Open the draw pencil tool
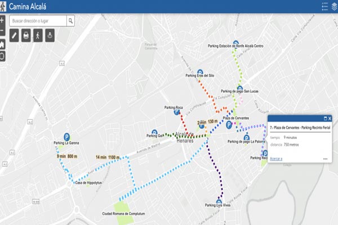 15,35
